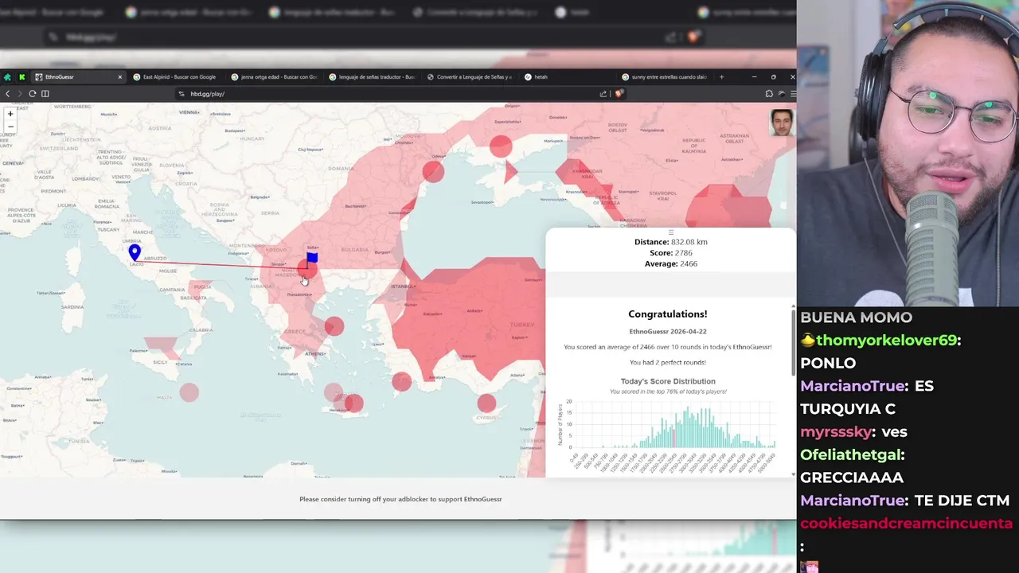Click the Score: 2786 text

click(671, 253)
